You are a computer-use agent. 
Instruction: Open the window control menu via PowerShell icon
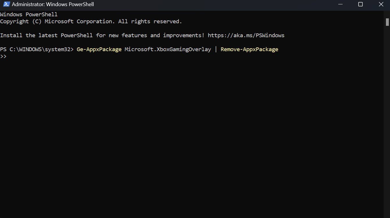(x=6, y=4)
